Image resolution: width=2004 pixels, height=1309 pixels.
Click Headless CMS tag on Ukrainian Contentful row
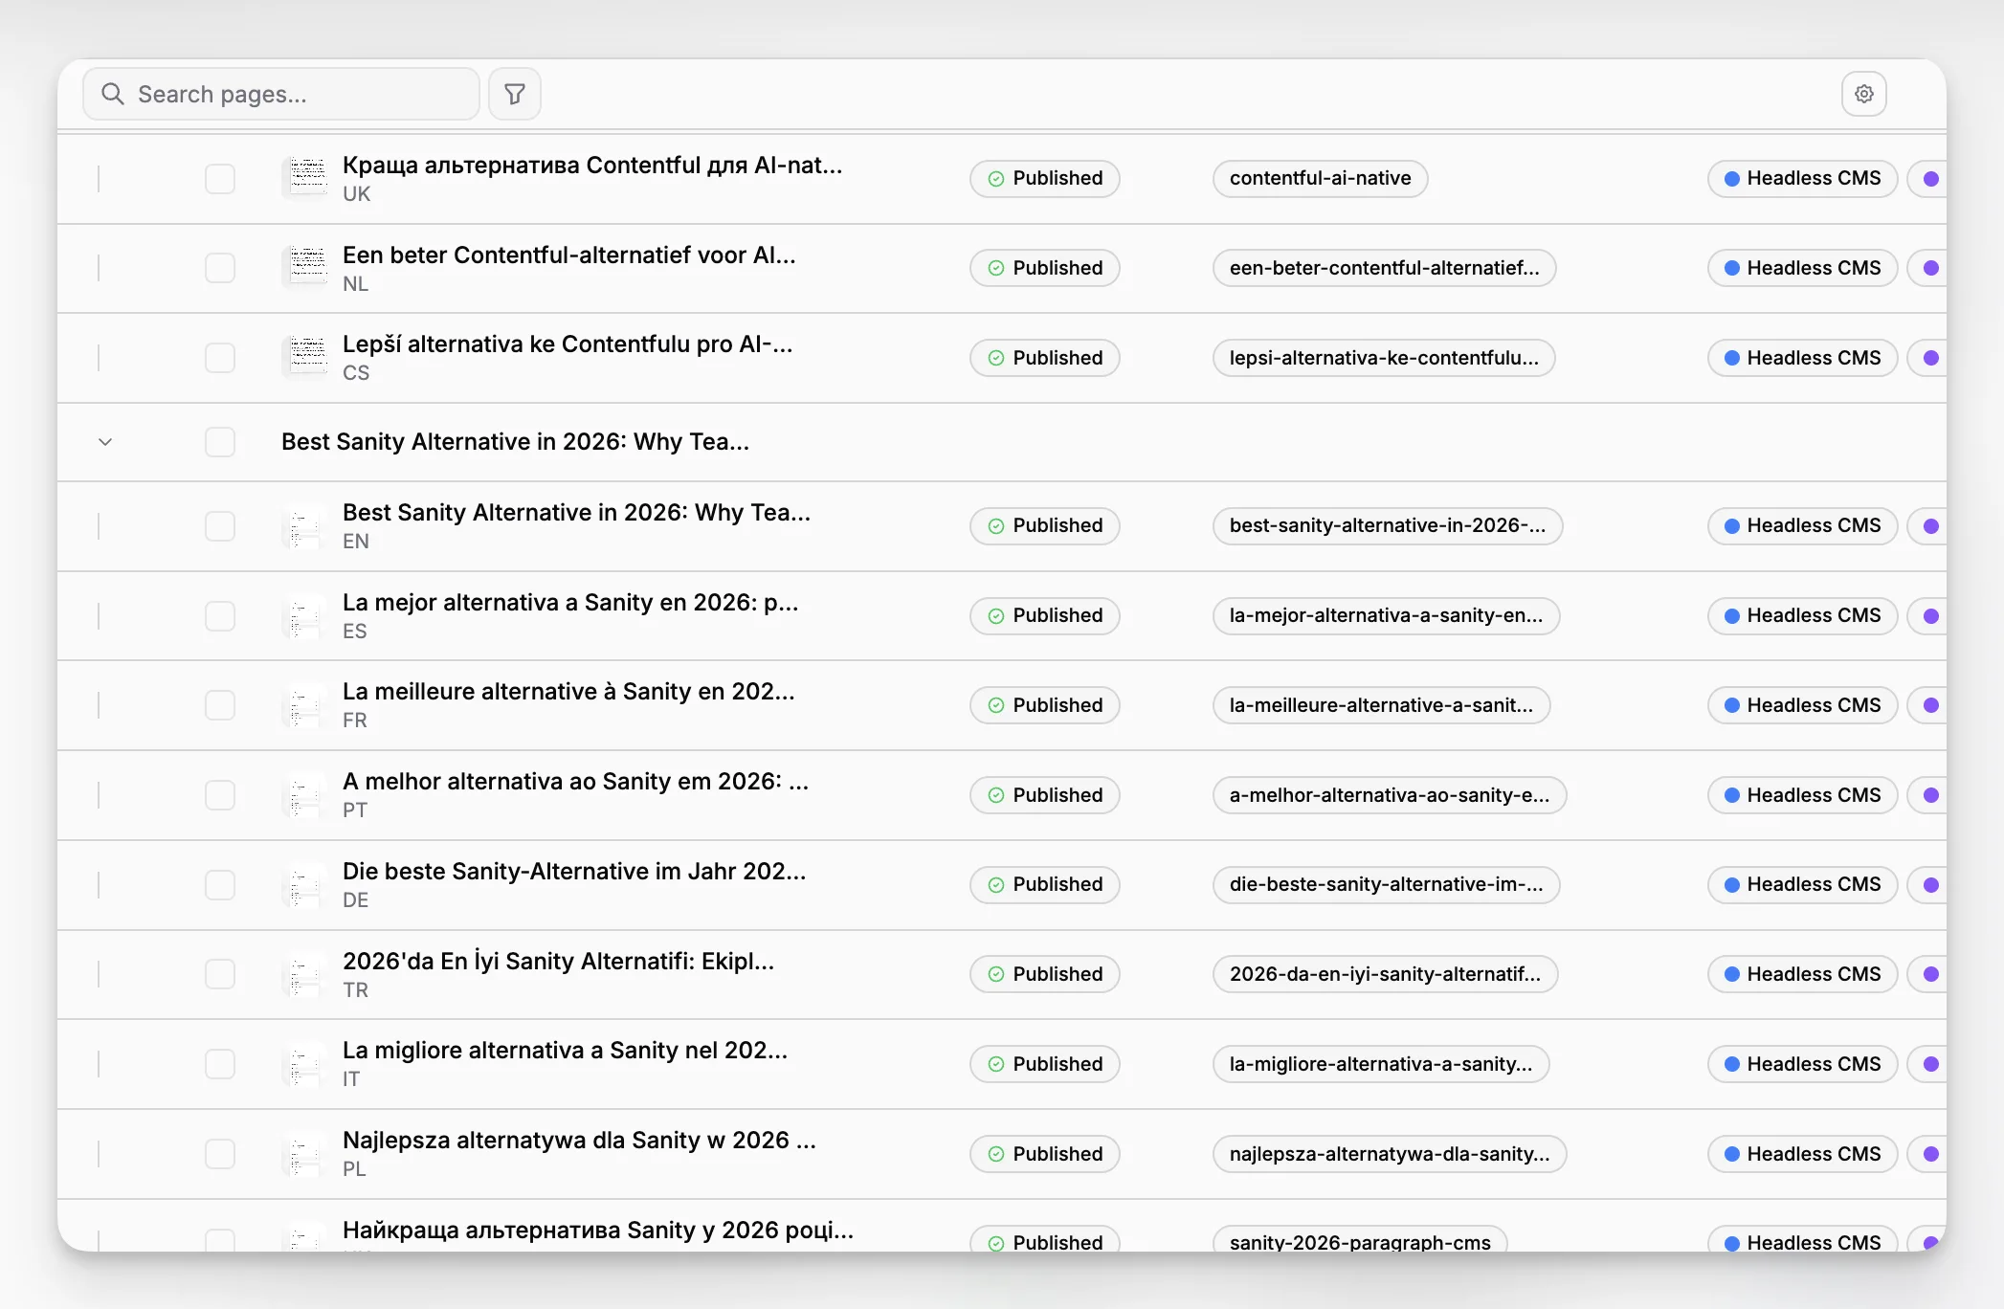pyautogui.click(x=1802, y=179)
